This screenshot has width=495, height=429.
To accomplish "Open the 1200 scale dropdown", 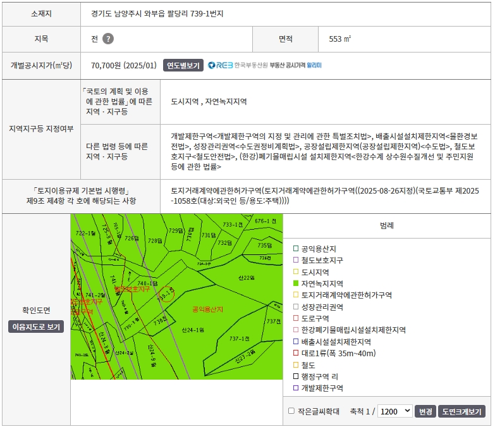I will click(x=395, y=411).
